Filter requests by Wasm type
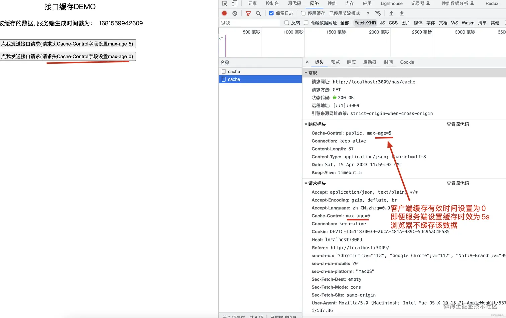This screenshot has height=318, width=506. coord(468,23)
